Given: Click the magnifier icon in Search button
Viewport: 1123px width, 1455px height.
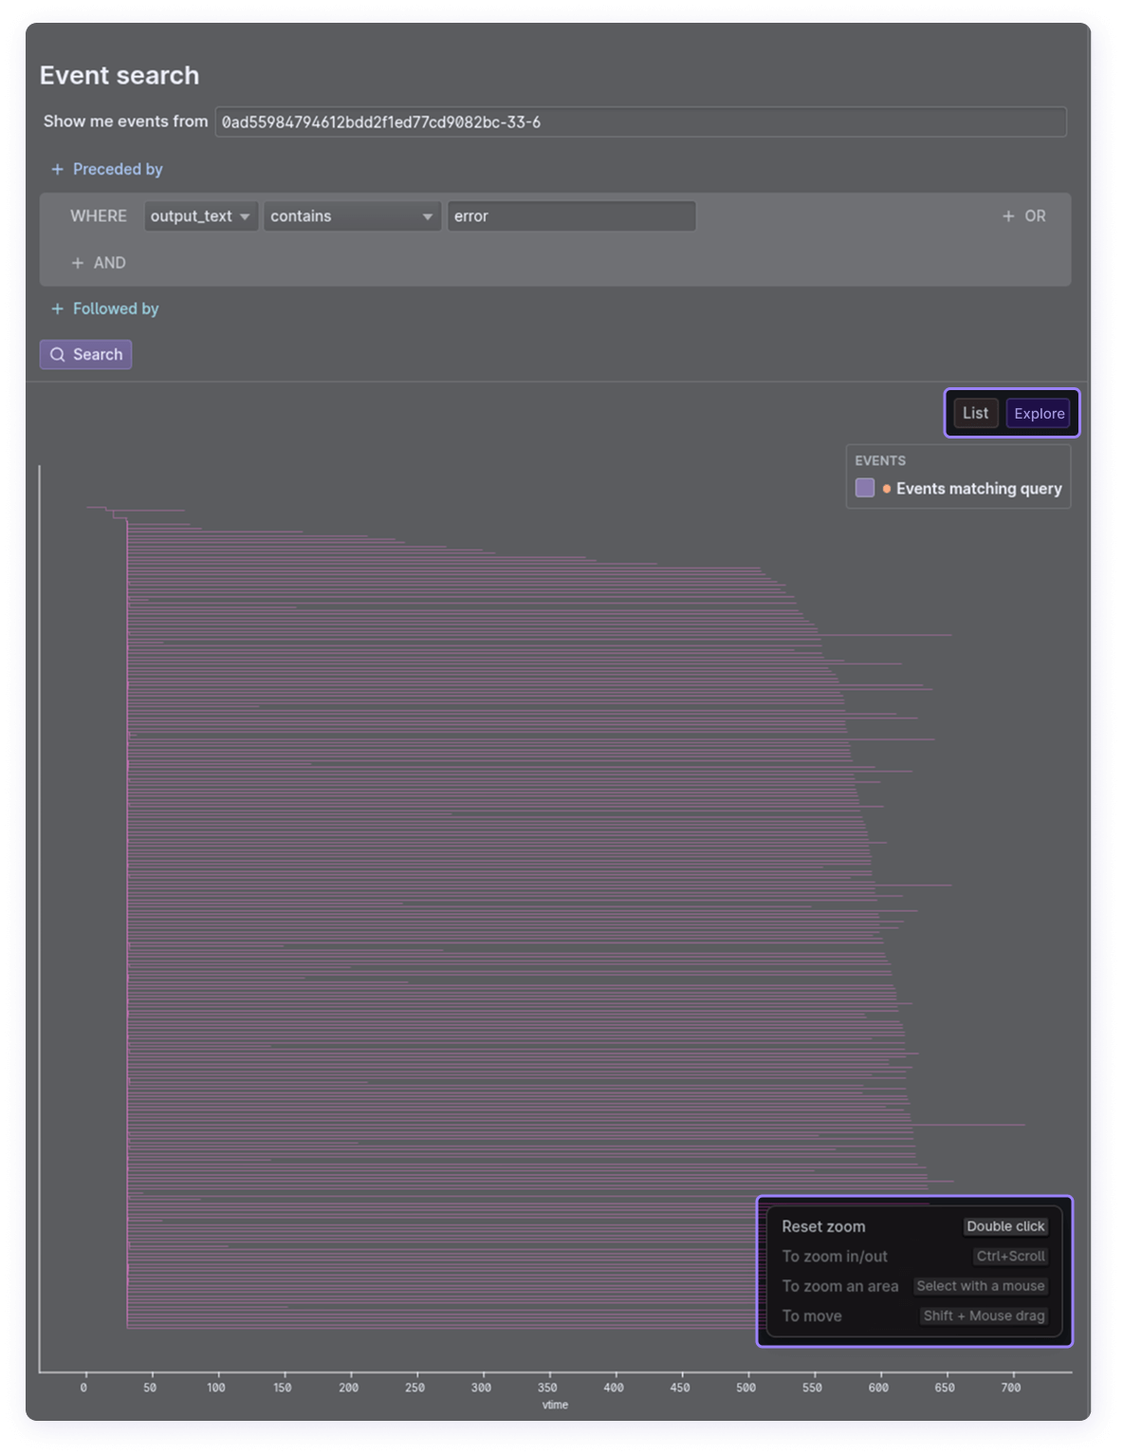Looking at the screenshot, I should [58, 354].
